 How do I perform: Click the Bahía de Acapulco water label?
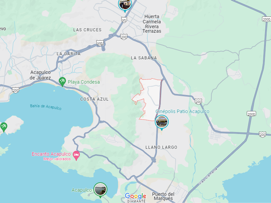46,107
